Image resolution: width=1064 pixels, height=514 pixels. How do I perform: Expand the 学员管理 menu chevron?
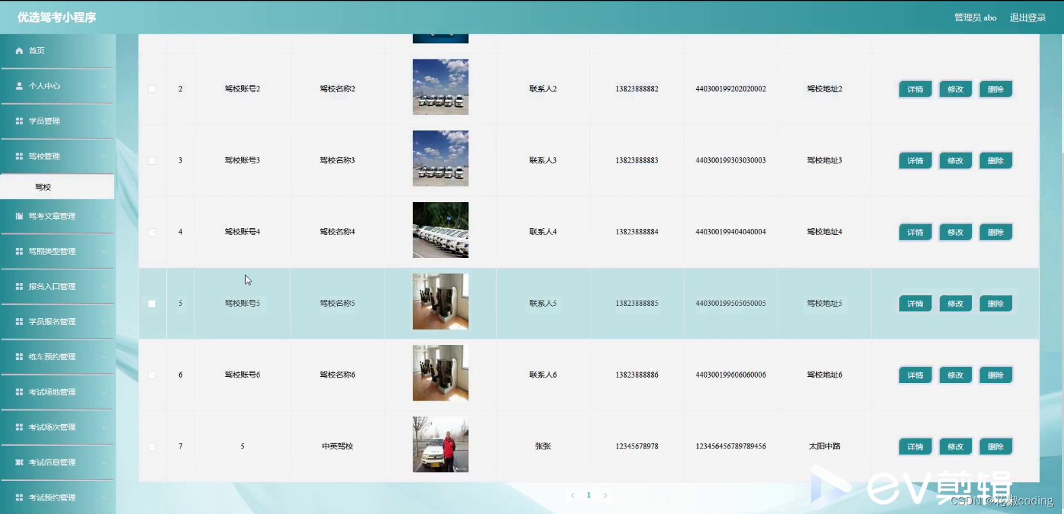[104, 121]
